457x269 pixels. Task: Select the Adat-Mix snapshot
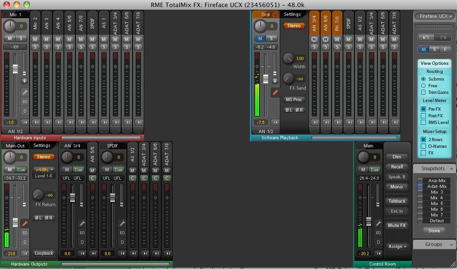coord(434,186)
